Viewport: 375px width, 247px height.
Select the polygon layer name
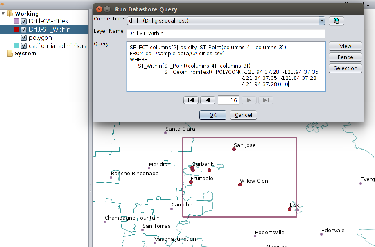(41, 38)
